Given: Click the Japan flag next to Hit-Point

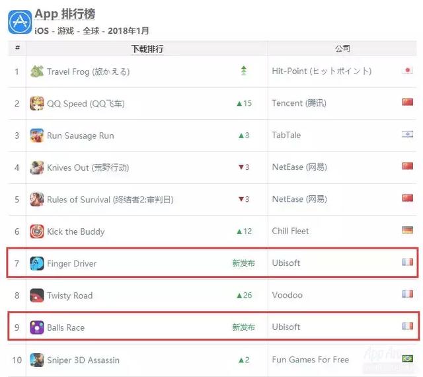Looking at the screenshot, I should tap(407, 71).
